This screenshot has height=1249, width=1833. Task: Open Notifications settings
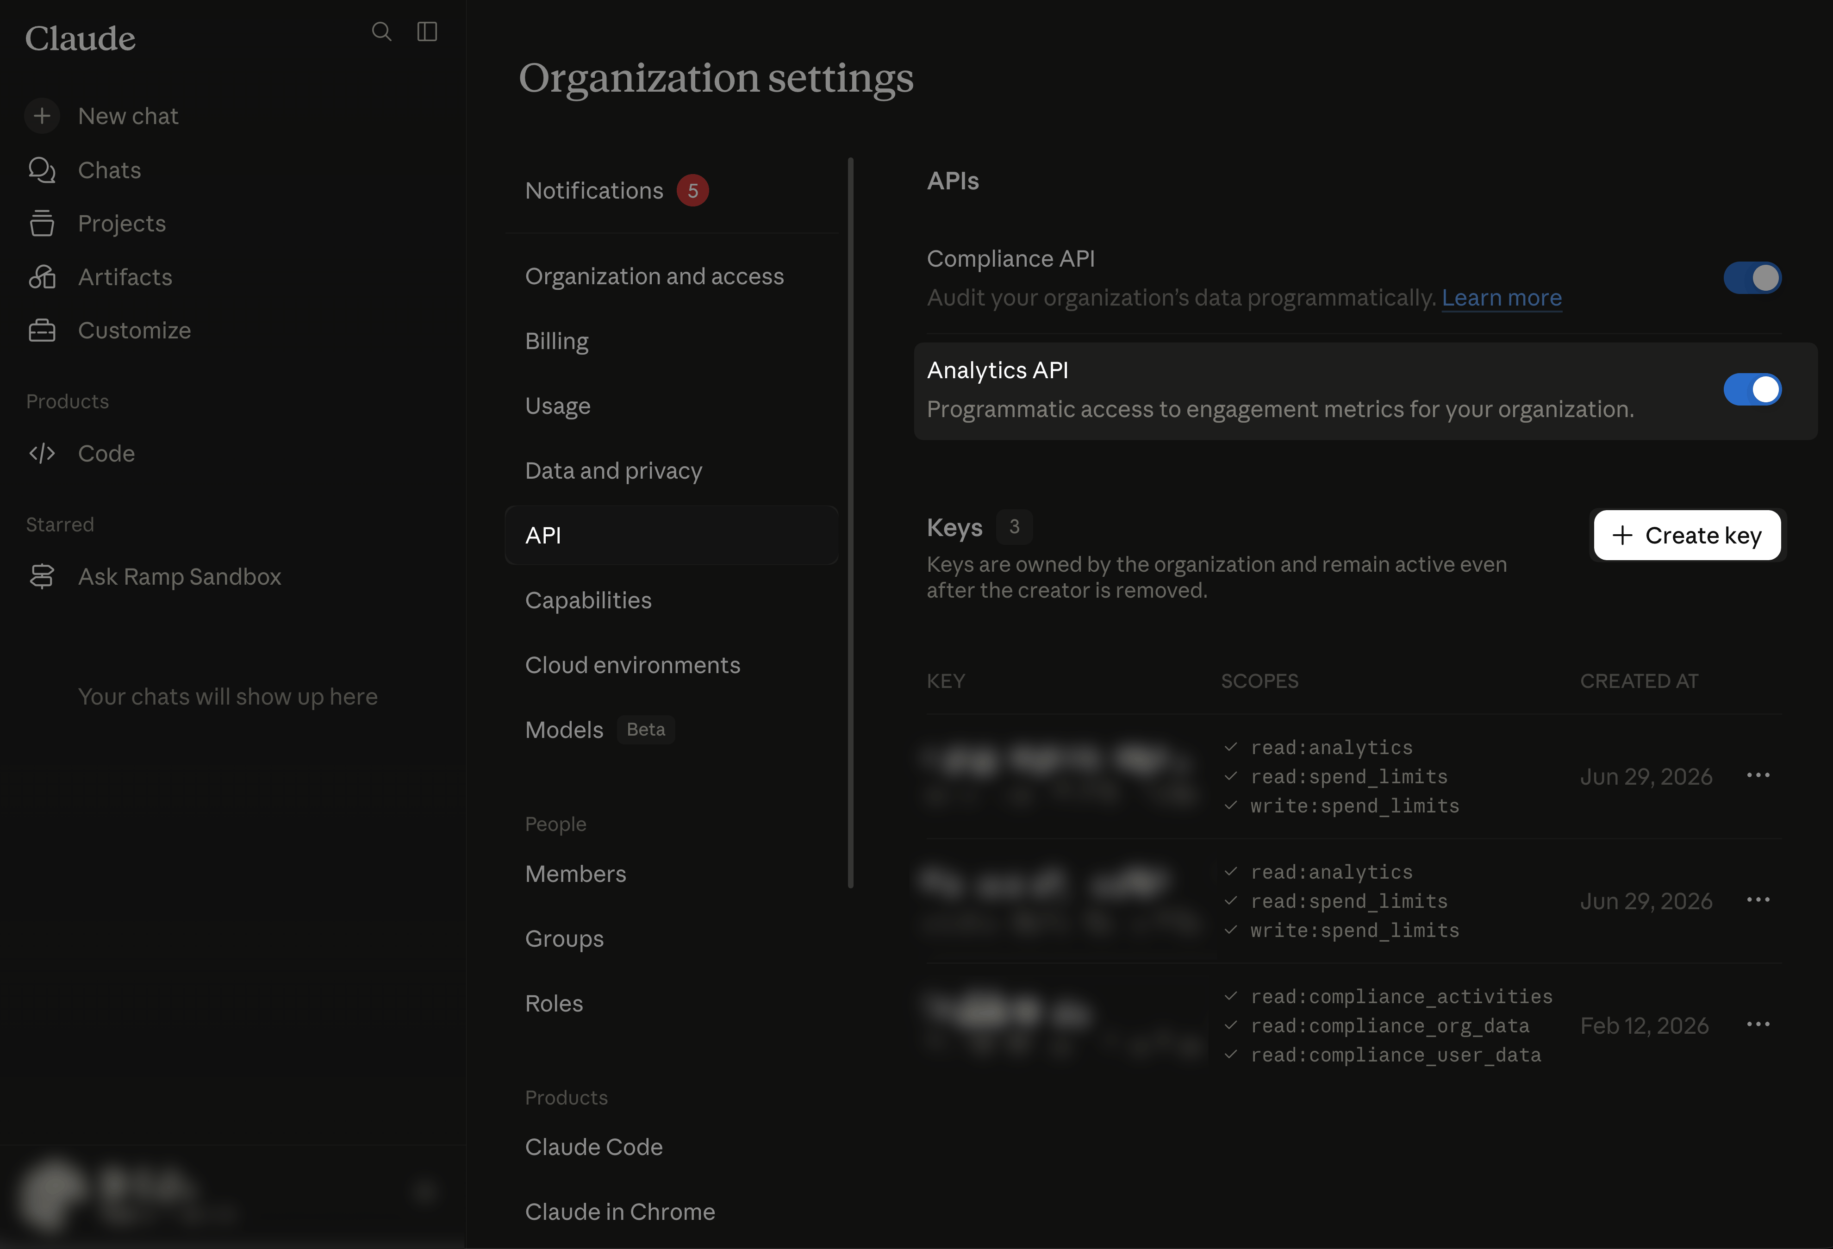[672, 190]
